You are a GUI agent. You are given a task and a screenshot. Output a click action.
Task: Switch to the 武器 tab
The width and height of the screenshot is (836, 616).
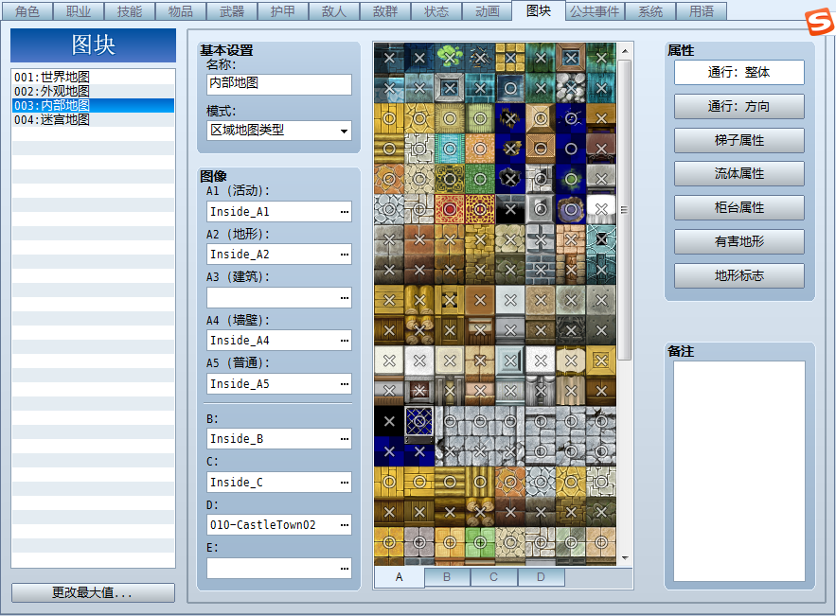[232, 11]
